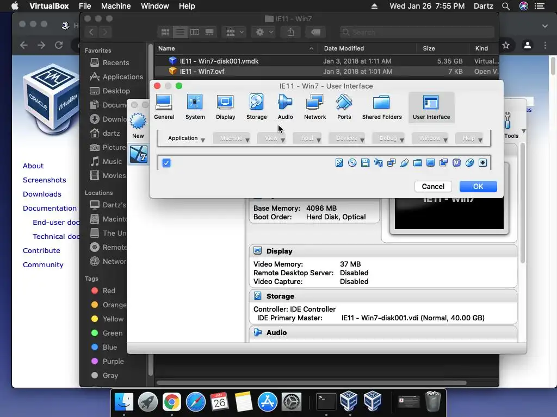557x417 pixels.
Task: Expand the greyed Input menu in the editor
Action: (307, 138)
